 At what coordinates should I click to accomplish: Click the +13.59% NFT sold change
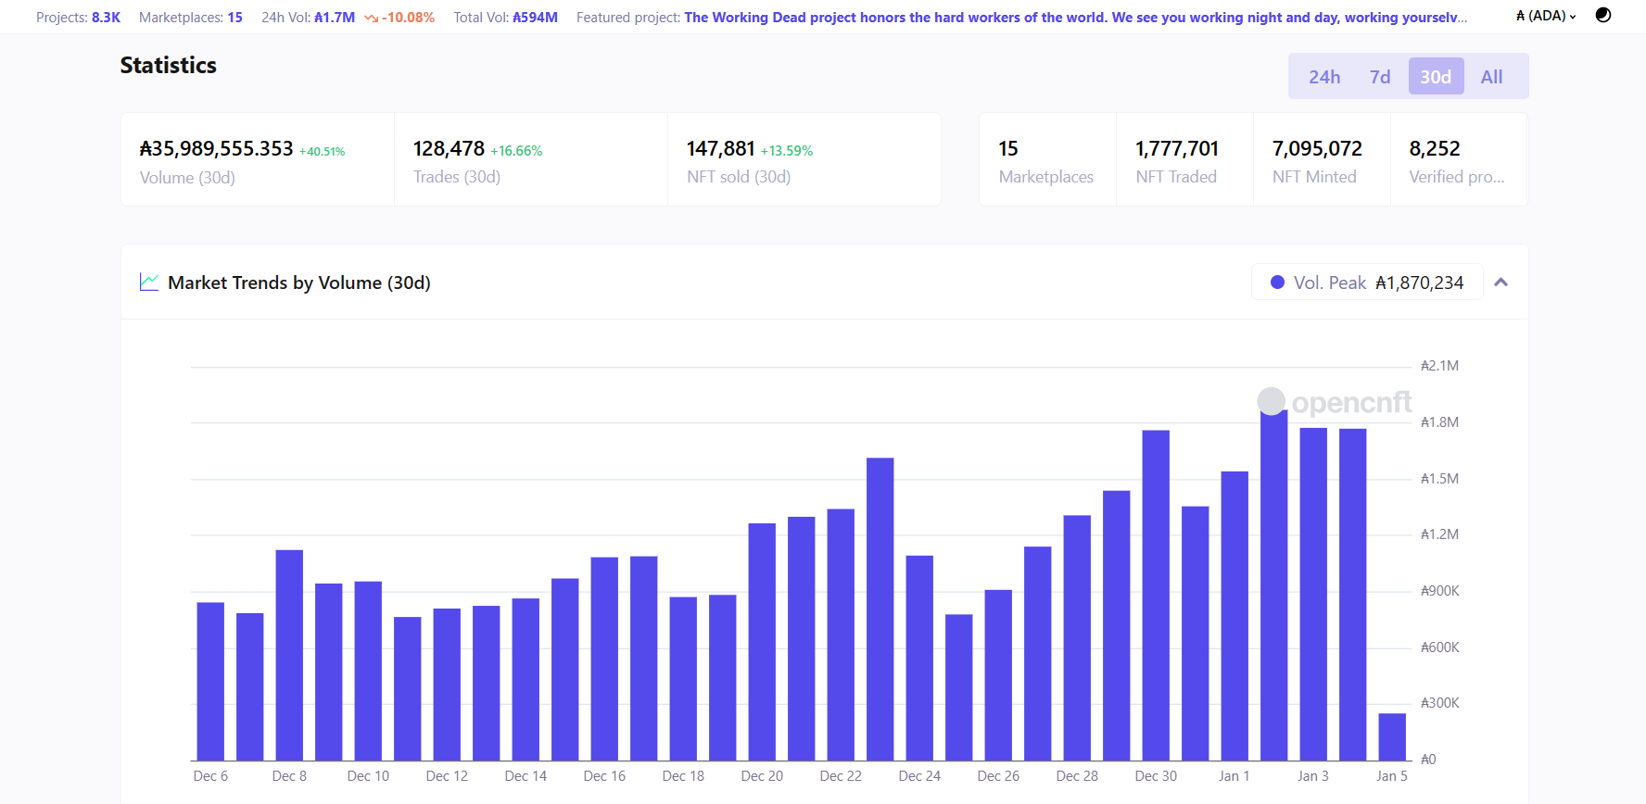tap(787, 151)
